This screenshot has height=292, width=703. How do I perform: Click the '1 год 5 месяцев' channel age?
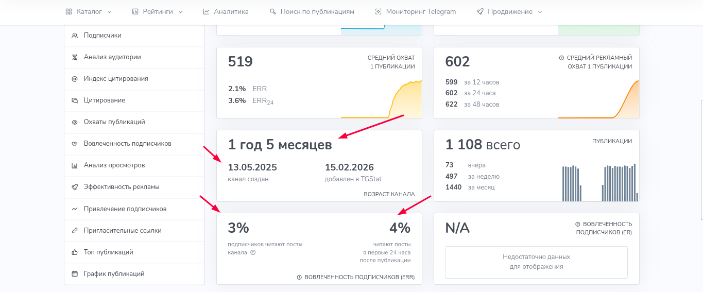click(280, 145)
